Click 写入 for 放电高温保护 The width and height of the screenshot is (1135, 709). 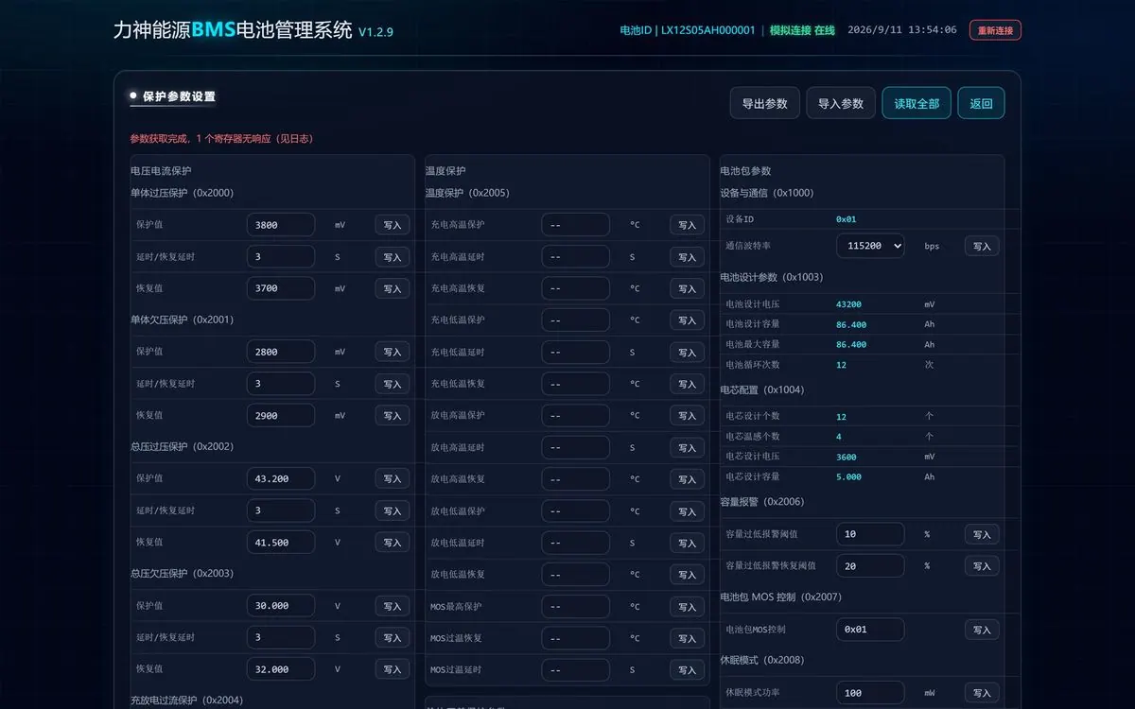(x=688, y=415)
